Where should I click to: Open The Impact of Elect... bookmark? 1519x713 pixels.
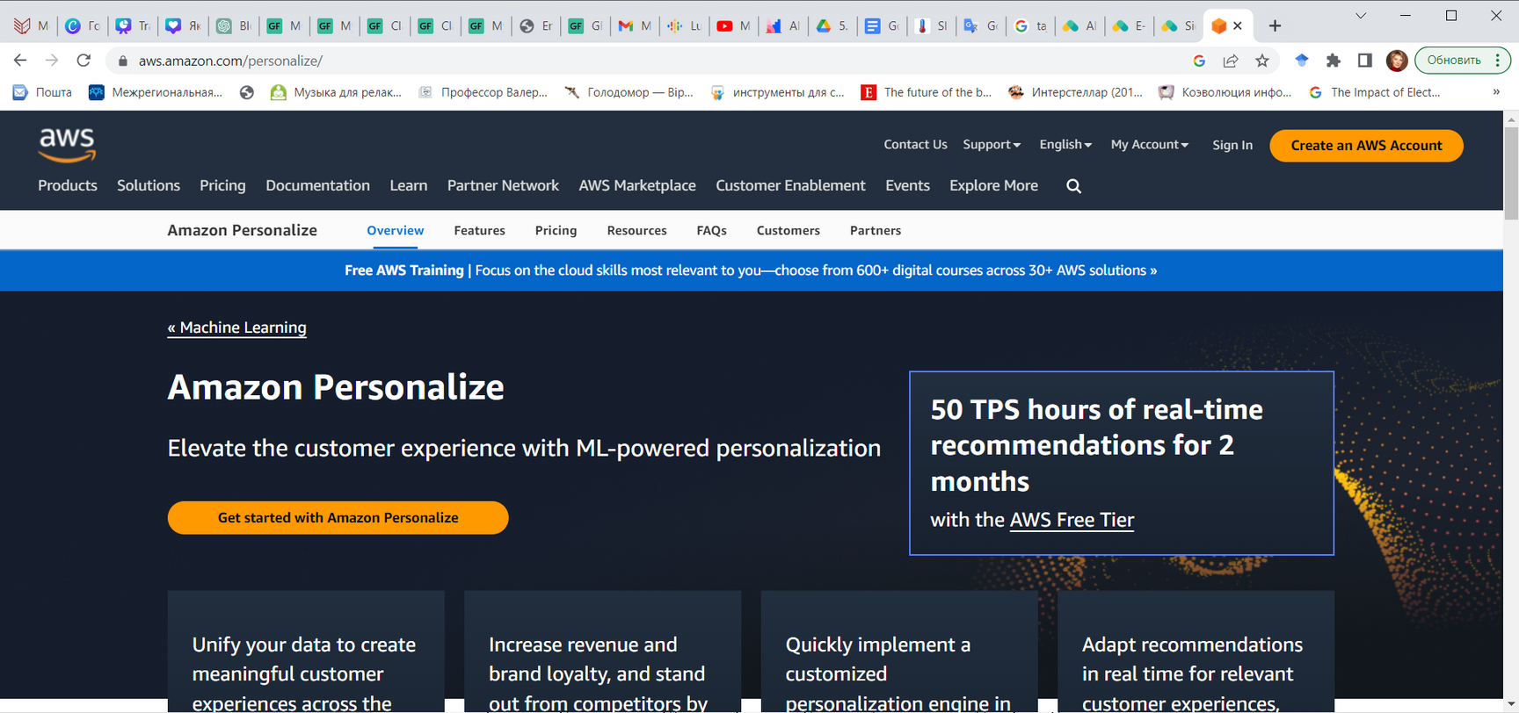(1374, 92)
